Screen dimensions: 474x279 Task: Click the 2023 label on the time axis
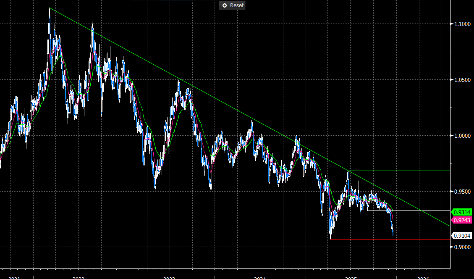click(169, 277)
